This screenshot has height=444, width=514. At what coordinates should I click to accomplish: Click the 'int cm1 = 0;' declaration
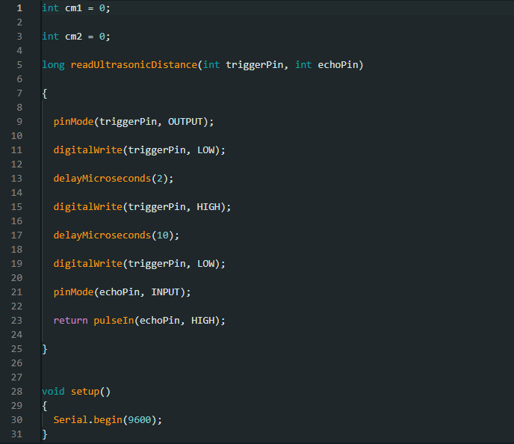click(x=76, y=8)
